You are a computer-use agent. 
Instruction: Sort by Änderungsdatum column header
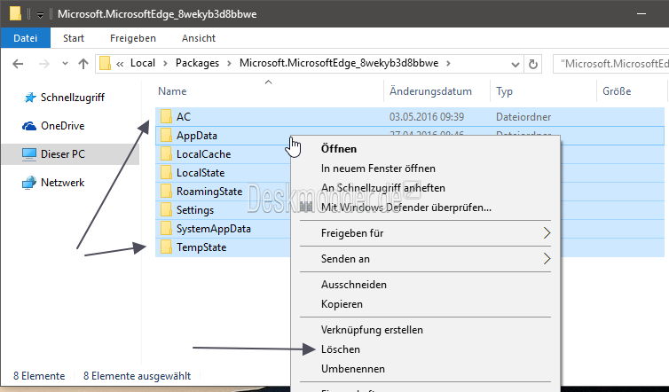[x=430, y=91]
